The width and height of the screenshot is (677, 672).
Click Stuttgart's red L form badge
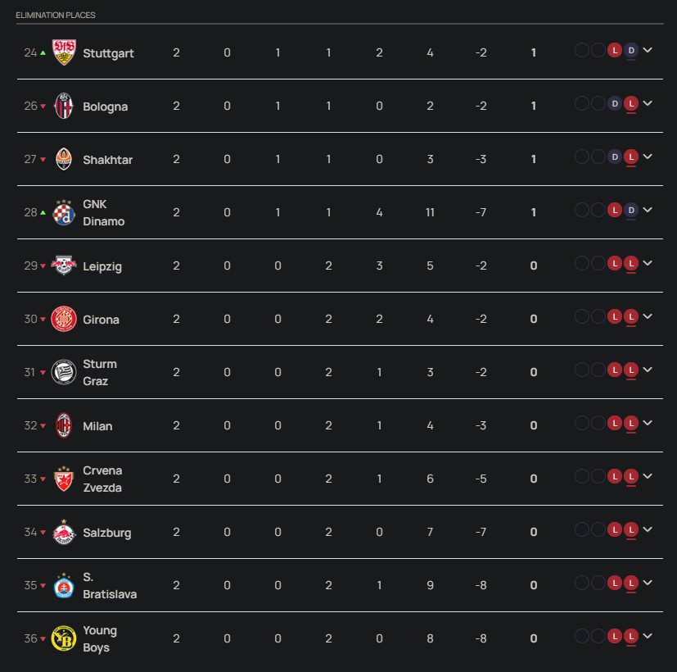(615, 51)
